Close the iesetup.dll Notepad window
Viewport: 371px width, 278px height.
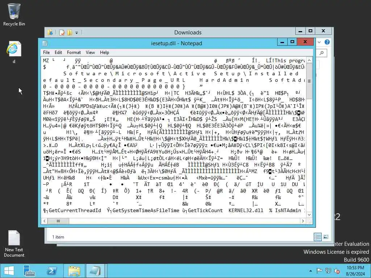(305, 42)
